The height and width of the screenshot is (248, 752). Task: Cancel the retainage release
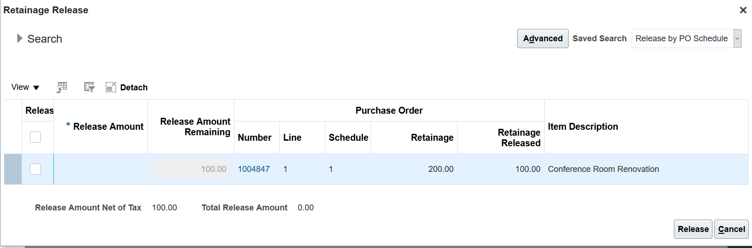pos(731,229)
